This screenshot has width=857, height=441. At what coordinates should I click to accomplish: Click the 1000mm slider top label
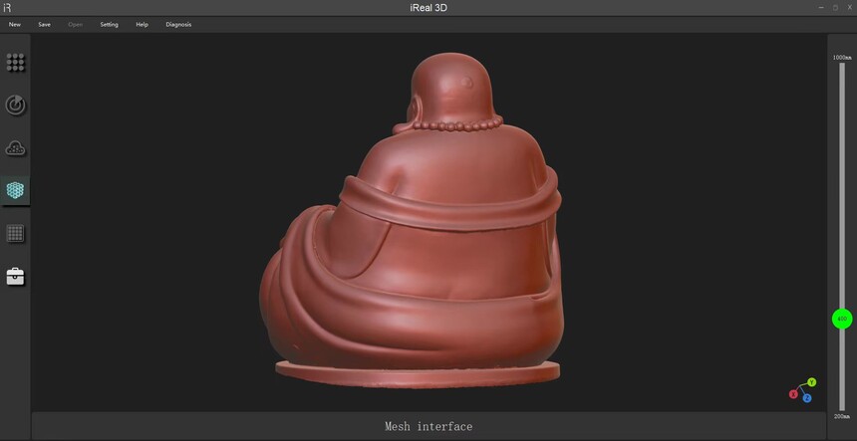point(842,58)
